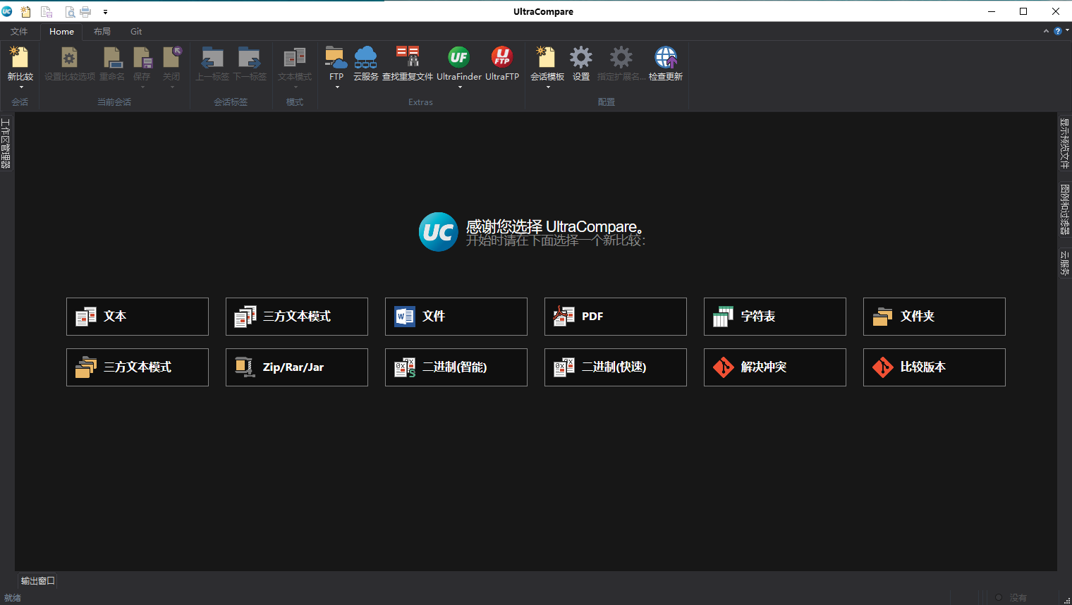This screenshot has height=605, width=1072.
Task: Open 会话模板 session templates icon
Action: coord(547,58)
